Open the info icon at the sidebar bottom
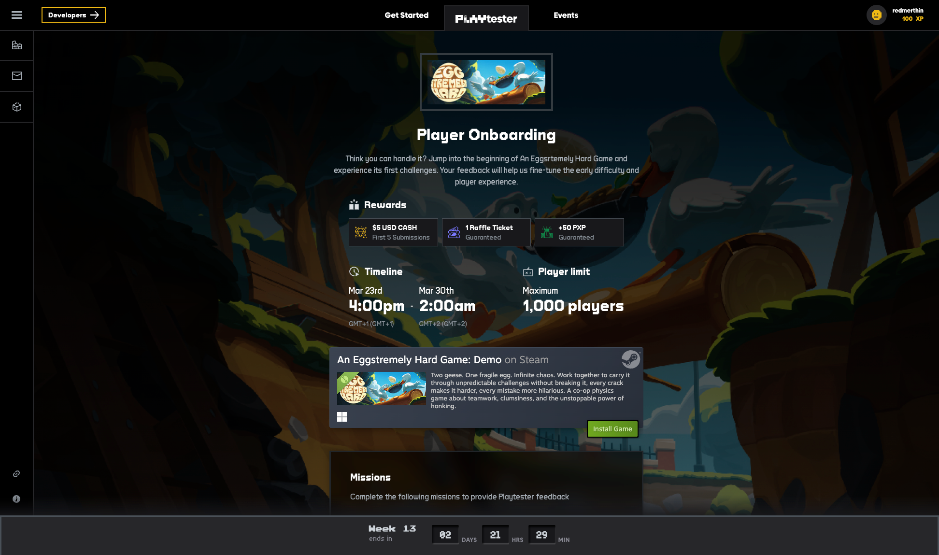 coord(16,499)
